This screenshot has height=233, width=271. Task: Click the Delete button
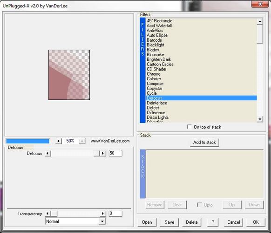tap(192, 222)
